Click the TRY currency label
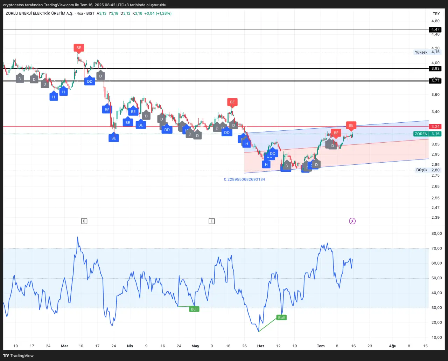Image resolution: width=448 pixels, height=361 pixels. pyautogui.click(x=436, y=14)
